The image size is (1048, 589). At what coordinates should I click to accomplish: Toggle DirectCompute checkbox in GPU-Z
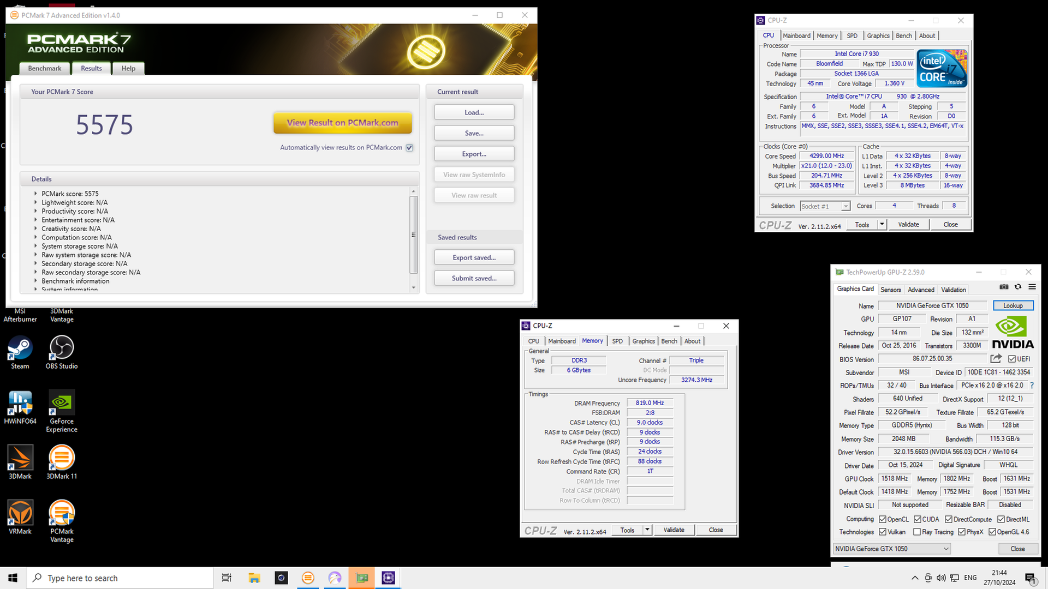(949, 519)
